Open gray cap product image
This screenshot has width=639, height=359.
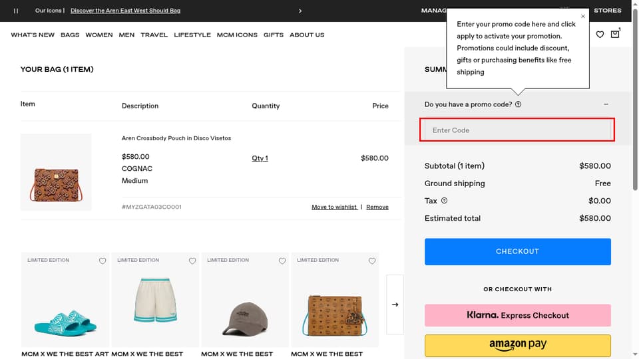point(245,300)
